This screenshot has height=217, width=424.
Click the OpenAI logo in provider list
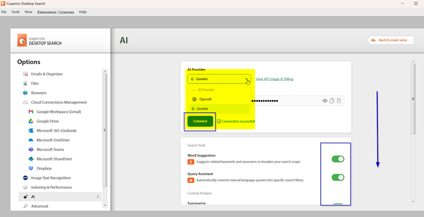pyautogui.click(x=194, y=99)
